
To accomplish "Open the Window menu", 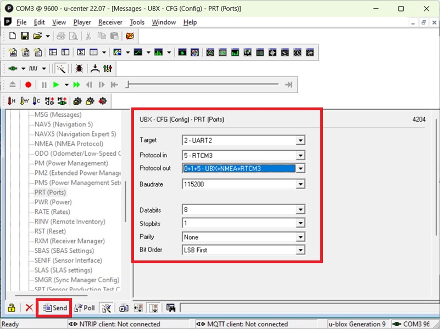I will [x=164, y=22].
